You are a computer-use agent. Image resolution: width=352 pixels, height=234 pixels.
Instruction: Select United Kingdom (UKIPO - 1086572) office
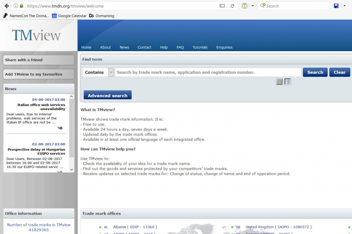(278, 227)
